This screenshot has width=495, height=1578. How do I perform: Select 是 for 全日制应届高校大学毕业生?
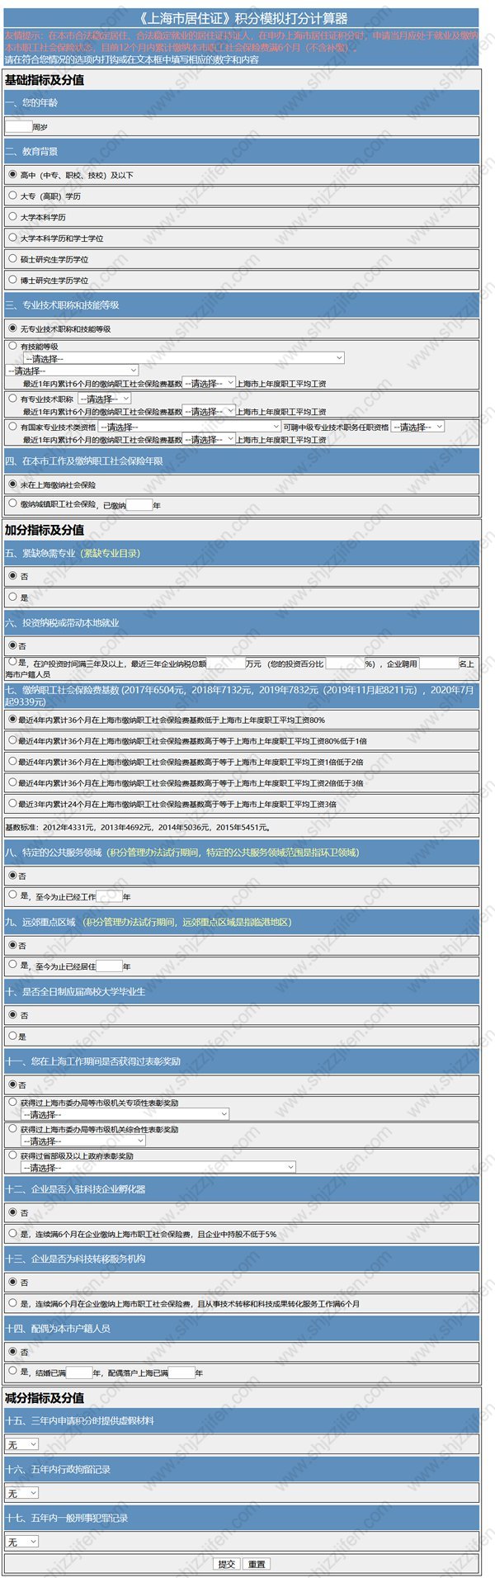click(12, 1035)
